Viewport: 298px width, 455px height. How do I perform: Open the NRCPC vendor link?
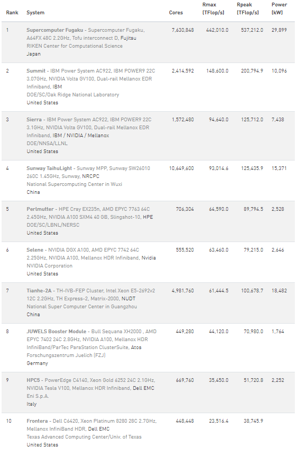[x=91, y=176]
